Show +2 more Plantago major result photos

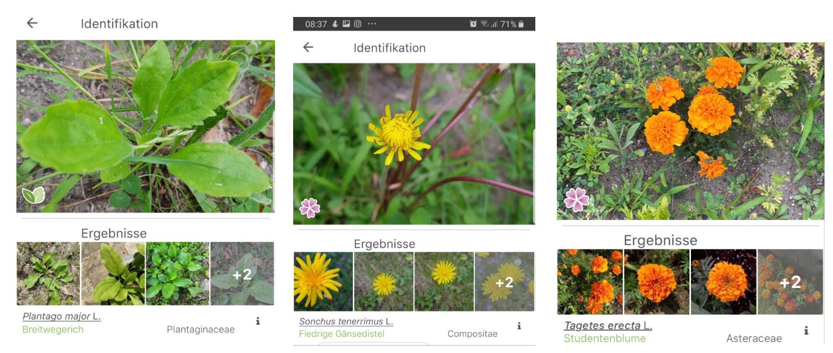click(x=242, y=274)
